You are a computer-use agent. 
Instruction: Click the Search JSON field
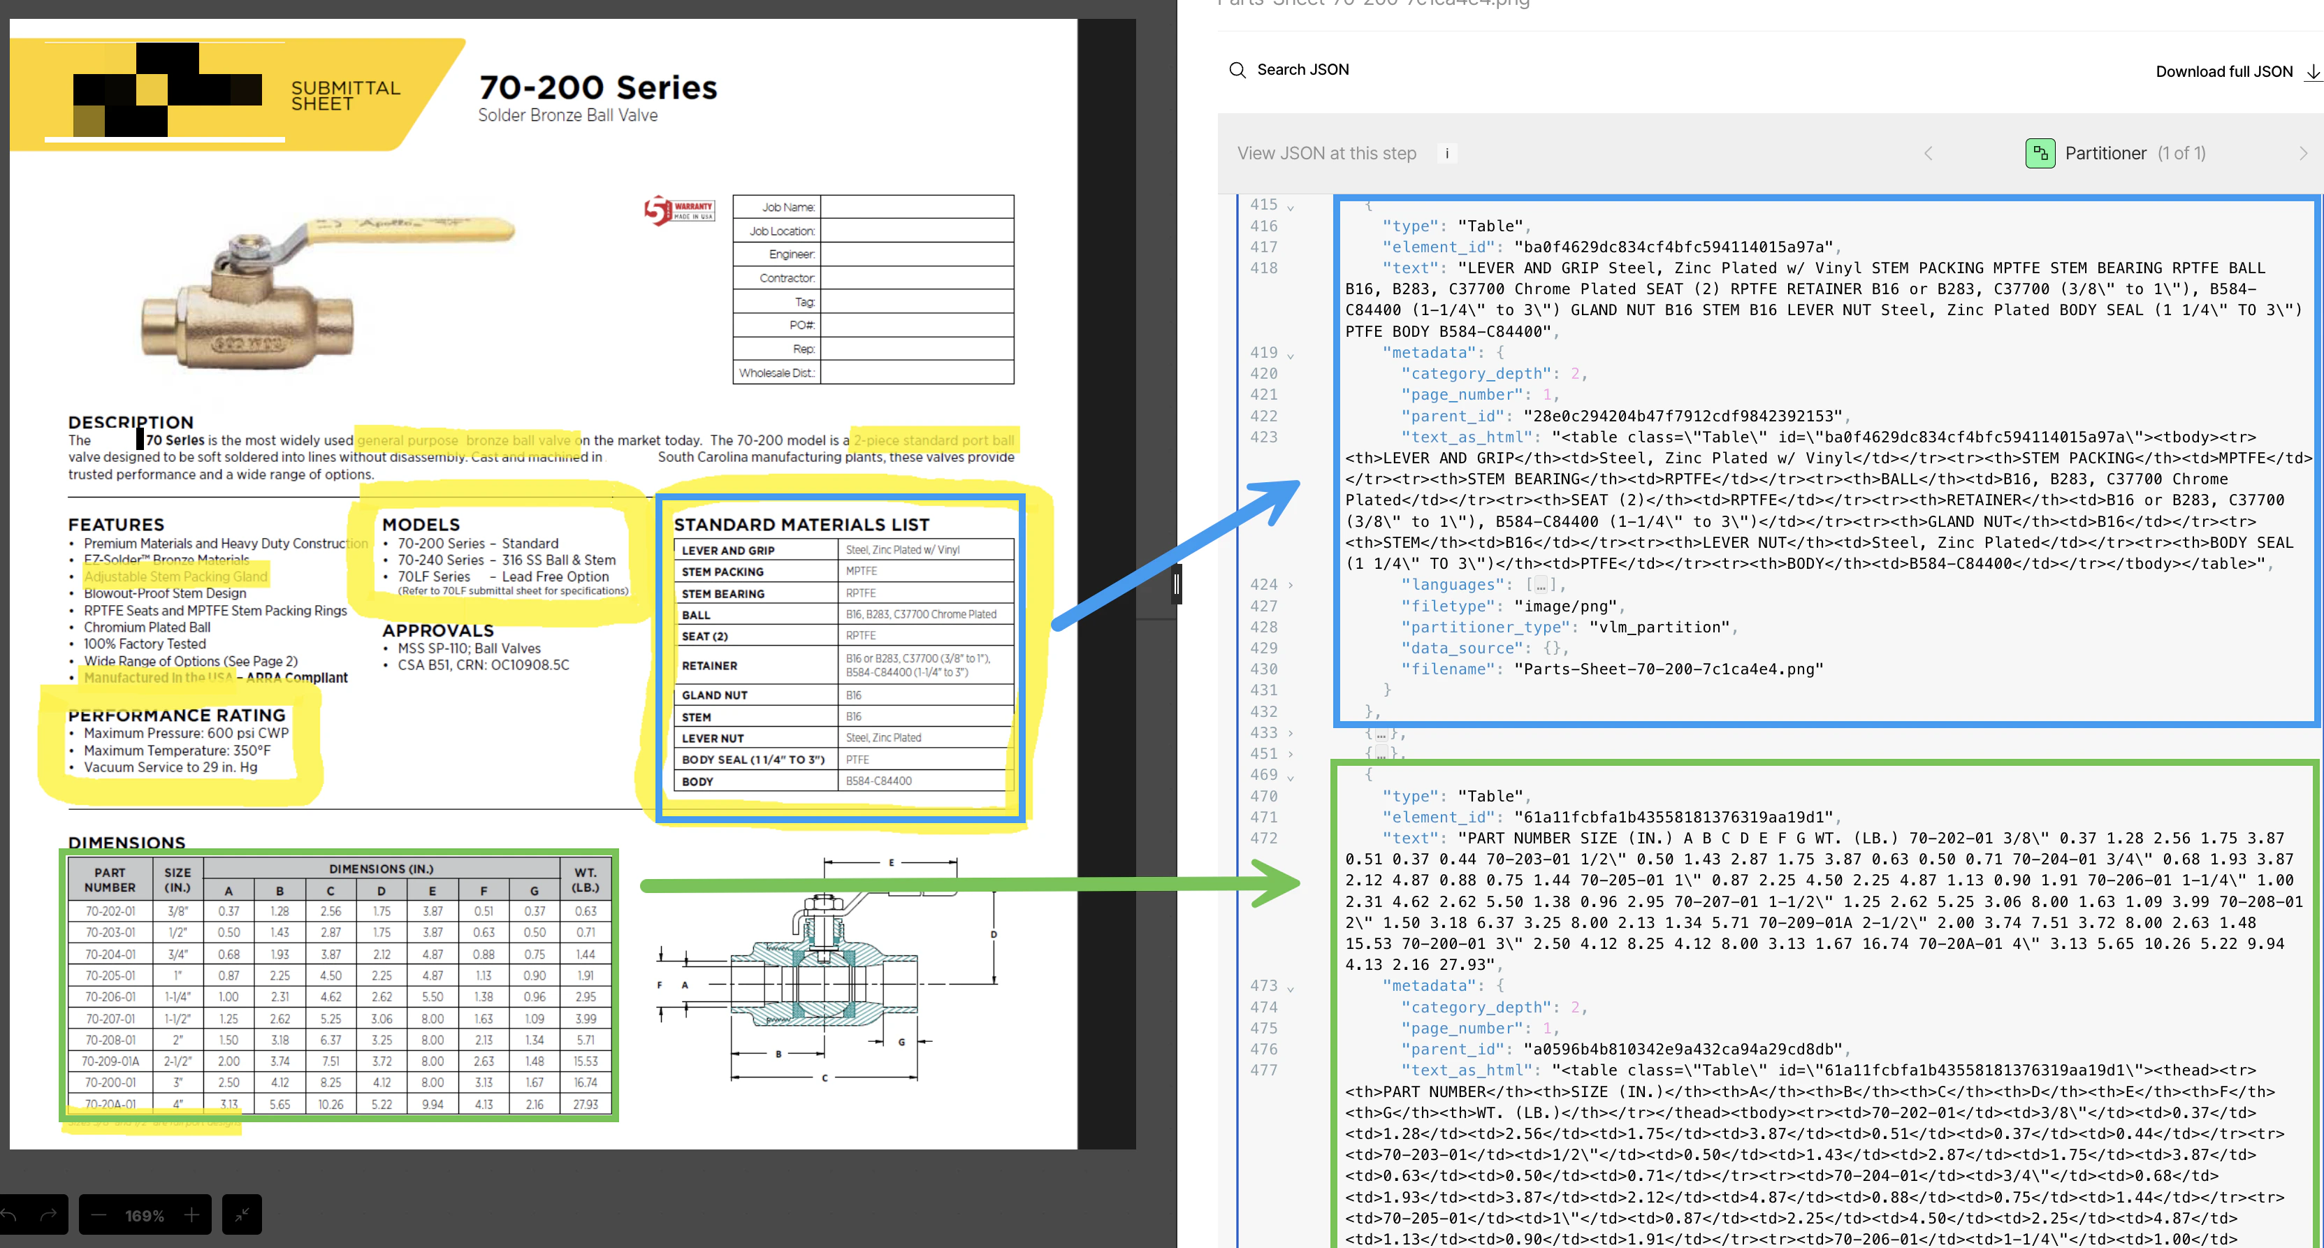(1302, 71)
